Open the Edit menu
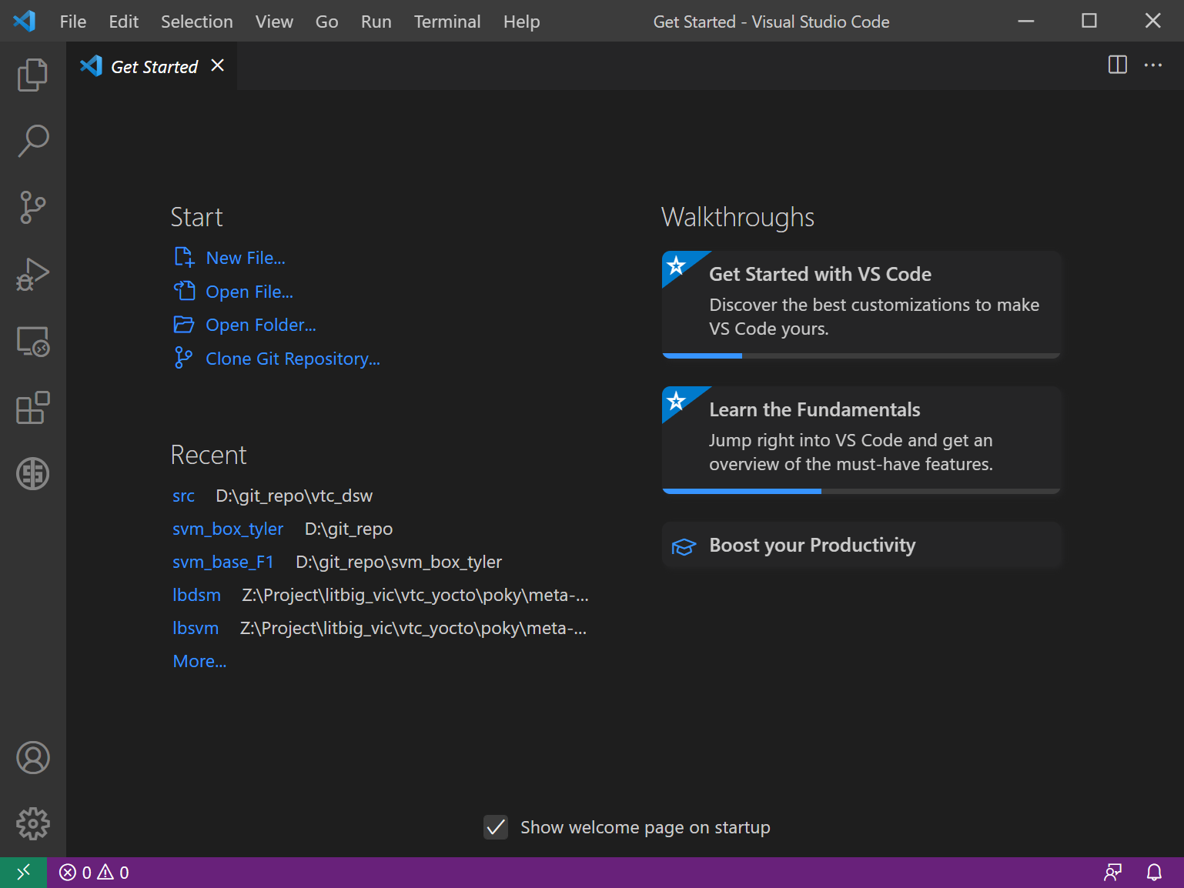Screen dimensions: 1184x888 (123, 22)
